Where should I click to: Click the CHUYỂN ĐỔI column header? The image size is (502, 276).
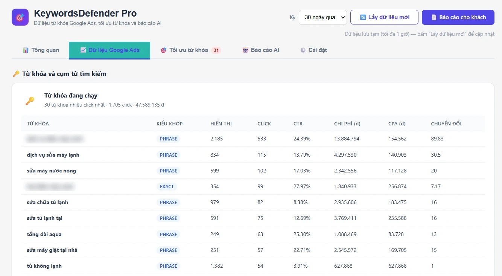(x=446, y=124)
